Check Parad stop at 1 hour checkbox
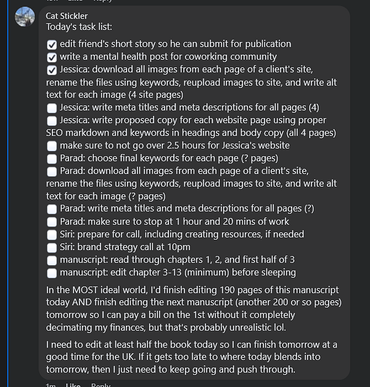The image size is (370, 387). (x=52, y=222)
